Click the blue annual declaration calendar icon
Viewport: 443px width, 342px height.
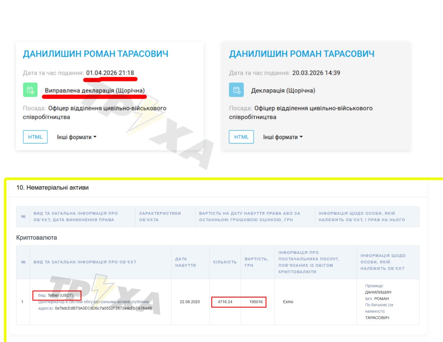click(x=236, y=90)
